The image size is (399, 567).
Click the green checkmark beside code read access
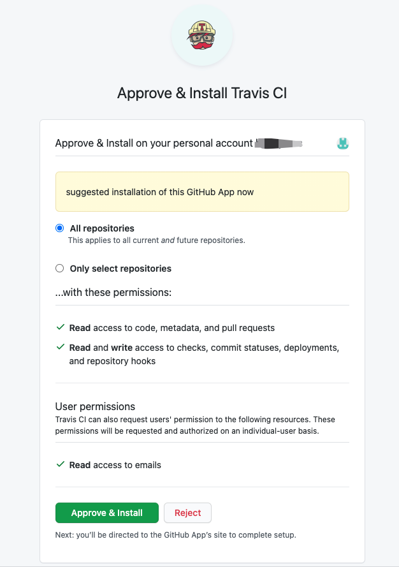61,327
